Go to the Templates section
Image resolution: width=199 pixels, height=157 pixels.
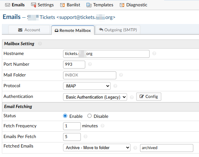pyautogui.click(x=99, y=5)
